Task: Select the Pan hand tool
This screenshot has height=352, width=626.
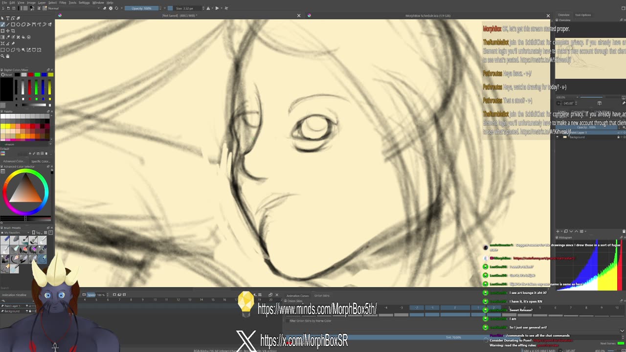Action: (8, 56)
